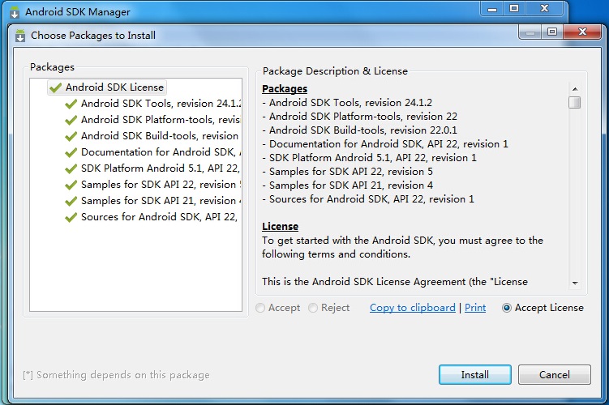Image resolution: width=609 pixels, height=405 pixels.
Task: Select the Accept radio button
Action: (x=260, y=308)
